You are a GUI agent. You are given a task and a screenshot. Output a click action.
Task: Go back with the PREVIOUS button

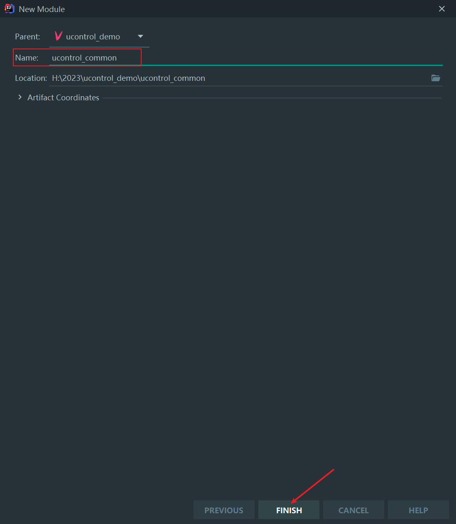[x=224, y=510]
